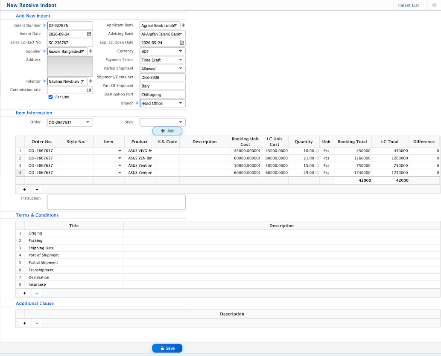Select the Transhipment terms row
Viewport: 441px width, 356px height.
[228, 270]
